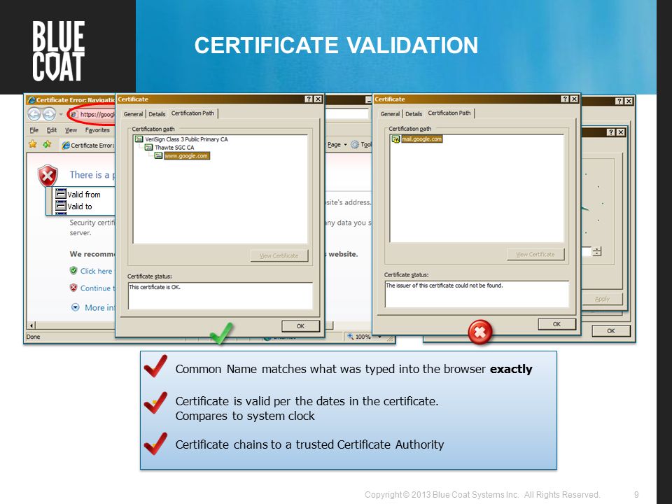Select Certification Path tab in left Certificate dialog
The width and height of the screenshot is (672, 504).
coord(192,113)
